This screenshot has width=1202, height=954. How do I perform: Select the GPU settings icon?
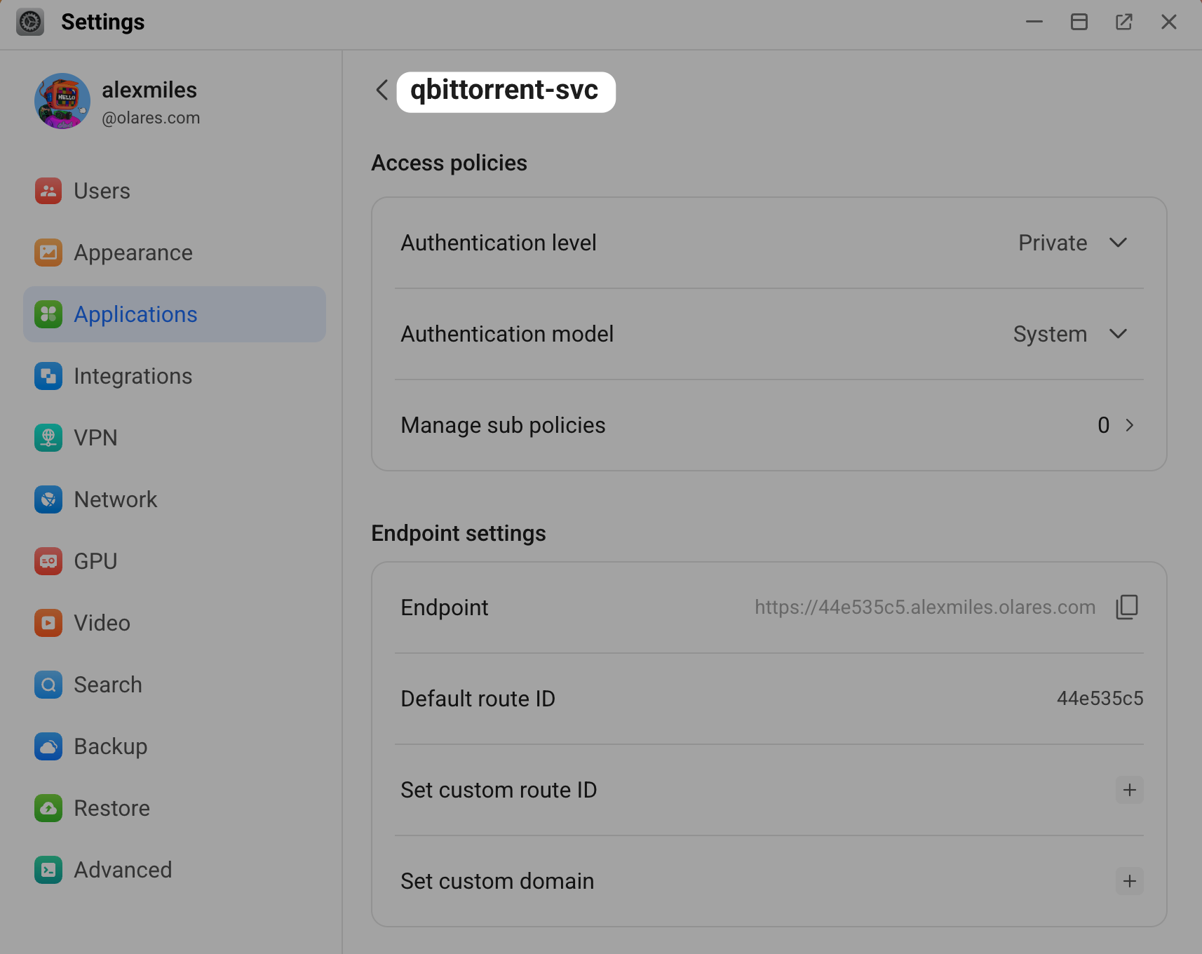point(48,561)
